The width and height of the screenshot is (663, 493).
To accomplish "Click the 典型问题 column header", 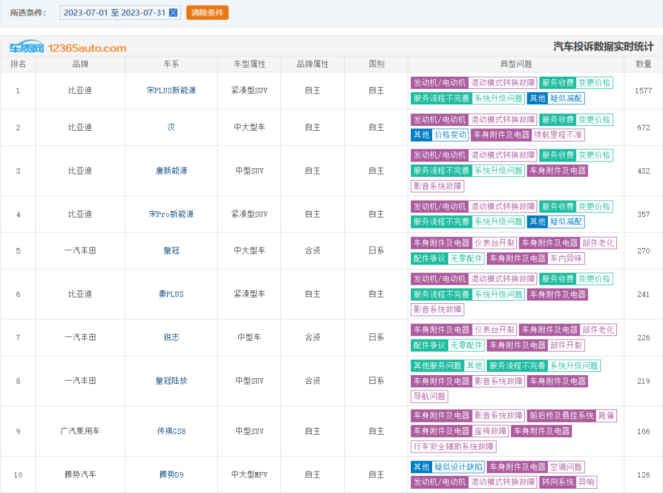I will (516, 64).
